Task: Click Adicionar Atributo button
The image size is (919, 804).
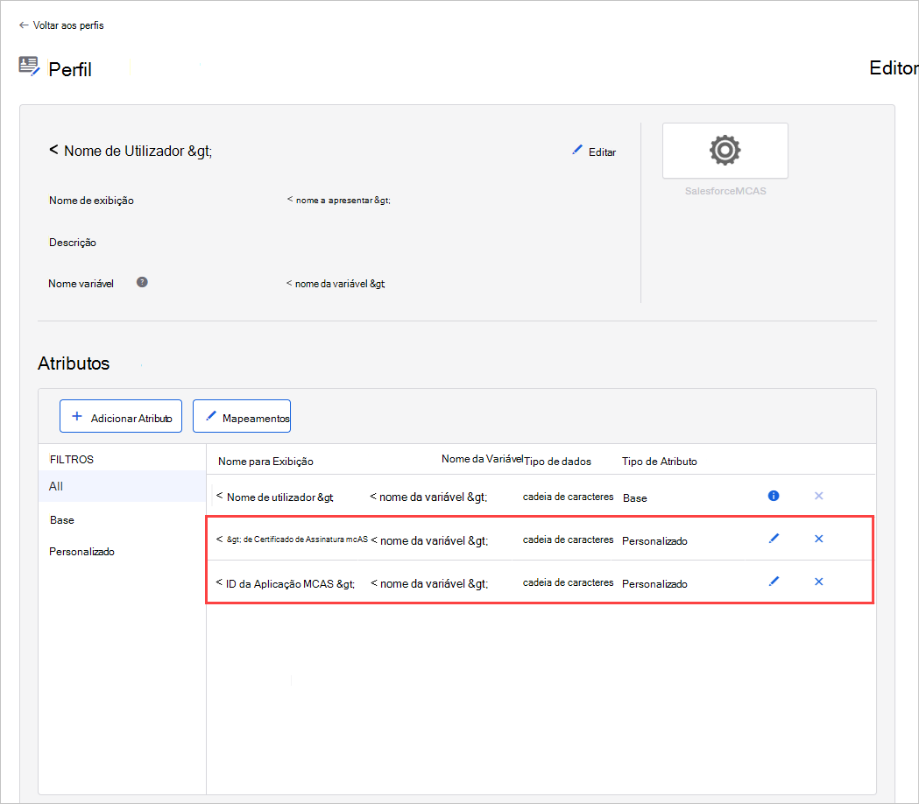Action: [121, 416]
